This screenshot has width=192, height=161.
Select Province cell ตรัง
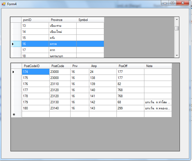point(63,38)
